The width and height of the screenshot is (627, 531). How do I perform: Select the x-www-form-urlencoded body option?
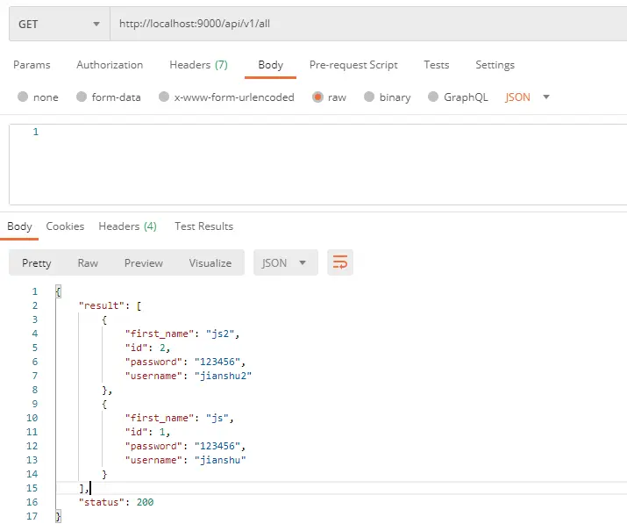click(226, 97)
